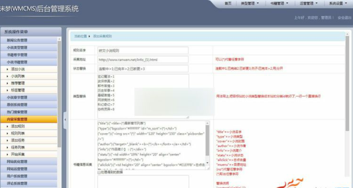This screenshot has width=353, height=188.
Task: Click scroll-down arrow of 书籍信息采集 textarea
Action: (x=207, y=163)
